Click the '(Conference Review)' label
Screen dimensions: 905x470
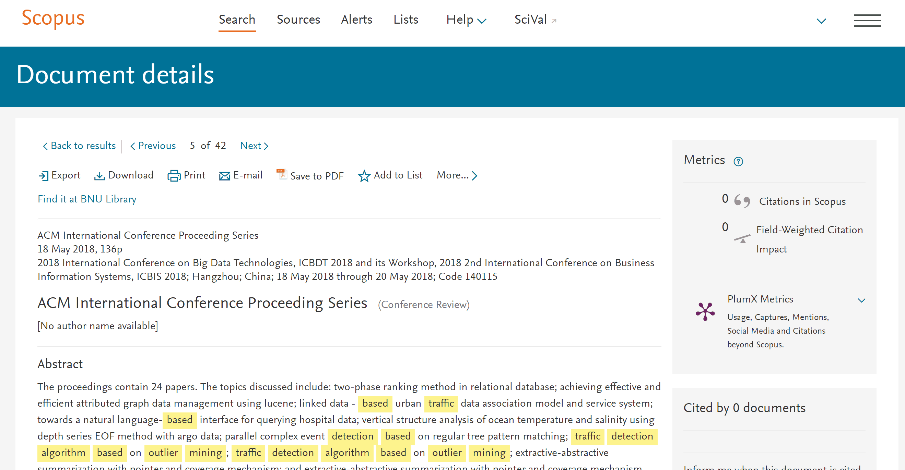423,305
